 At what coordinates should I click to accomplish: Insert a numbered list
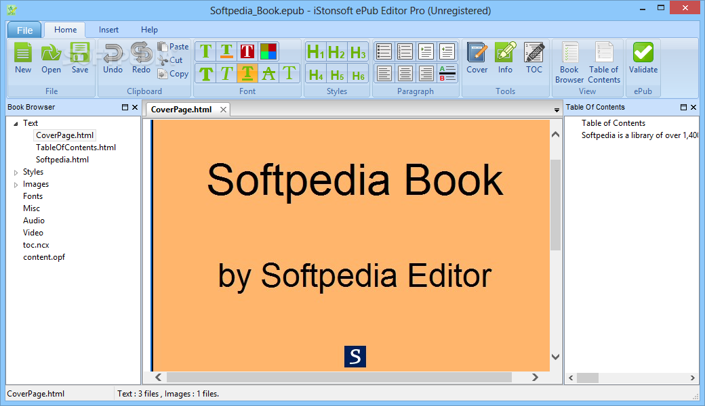point(405,51)
